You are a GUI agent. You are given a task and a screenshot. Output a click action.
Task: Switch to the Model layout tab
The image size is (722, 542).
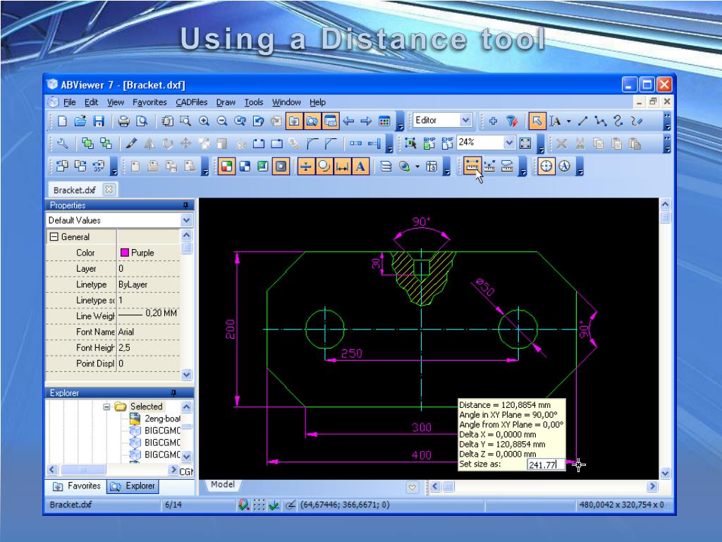[222, 484]
